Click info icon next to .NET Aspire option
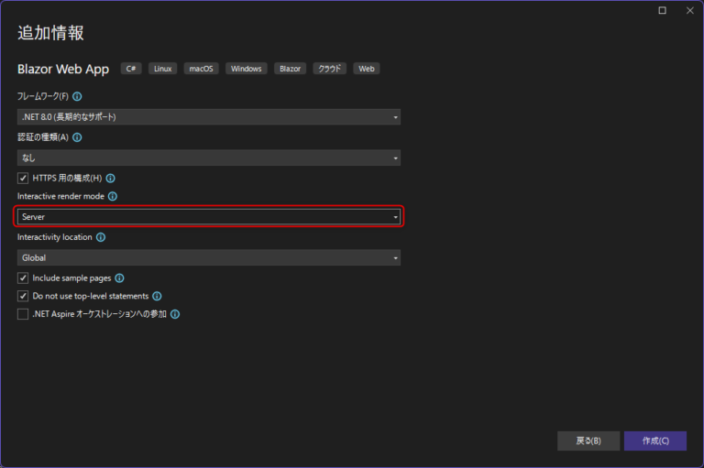The height and width of the screenshot is (468, 704). tap(175, 314)
